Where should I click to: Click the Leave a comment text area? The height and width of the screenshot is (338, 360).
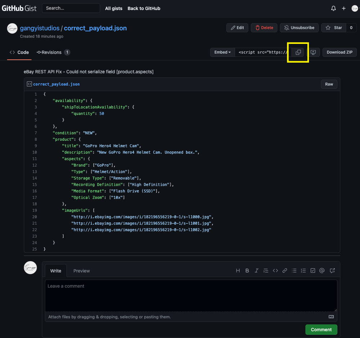click(191, 295)
